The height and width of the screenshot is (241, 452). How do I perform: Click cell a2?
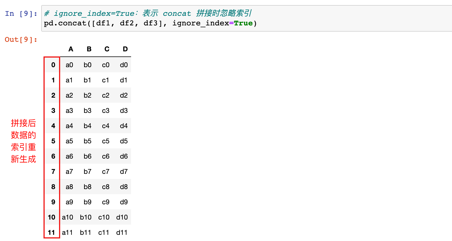pos(69,95)
